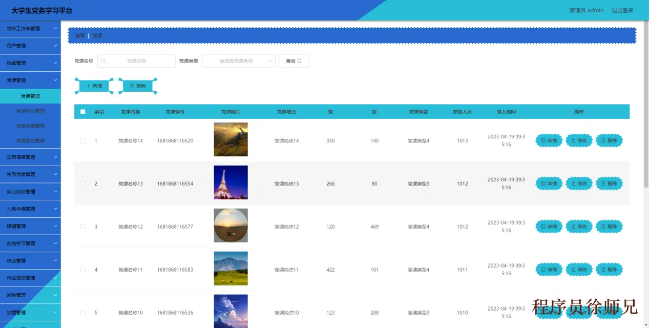Check the box for row 党课名称14
Image resolution: width=649 pixels, height=328 pixels.
click(x=83, y=140)
